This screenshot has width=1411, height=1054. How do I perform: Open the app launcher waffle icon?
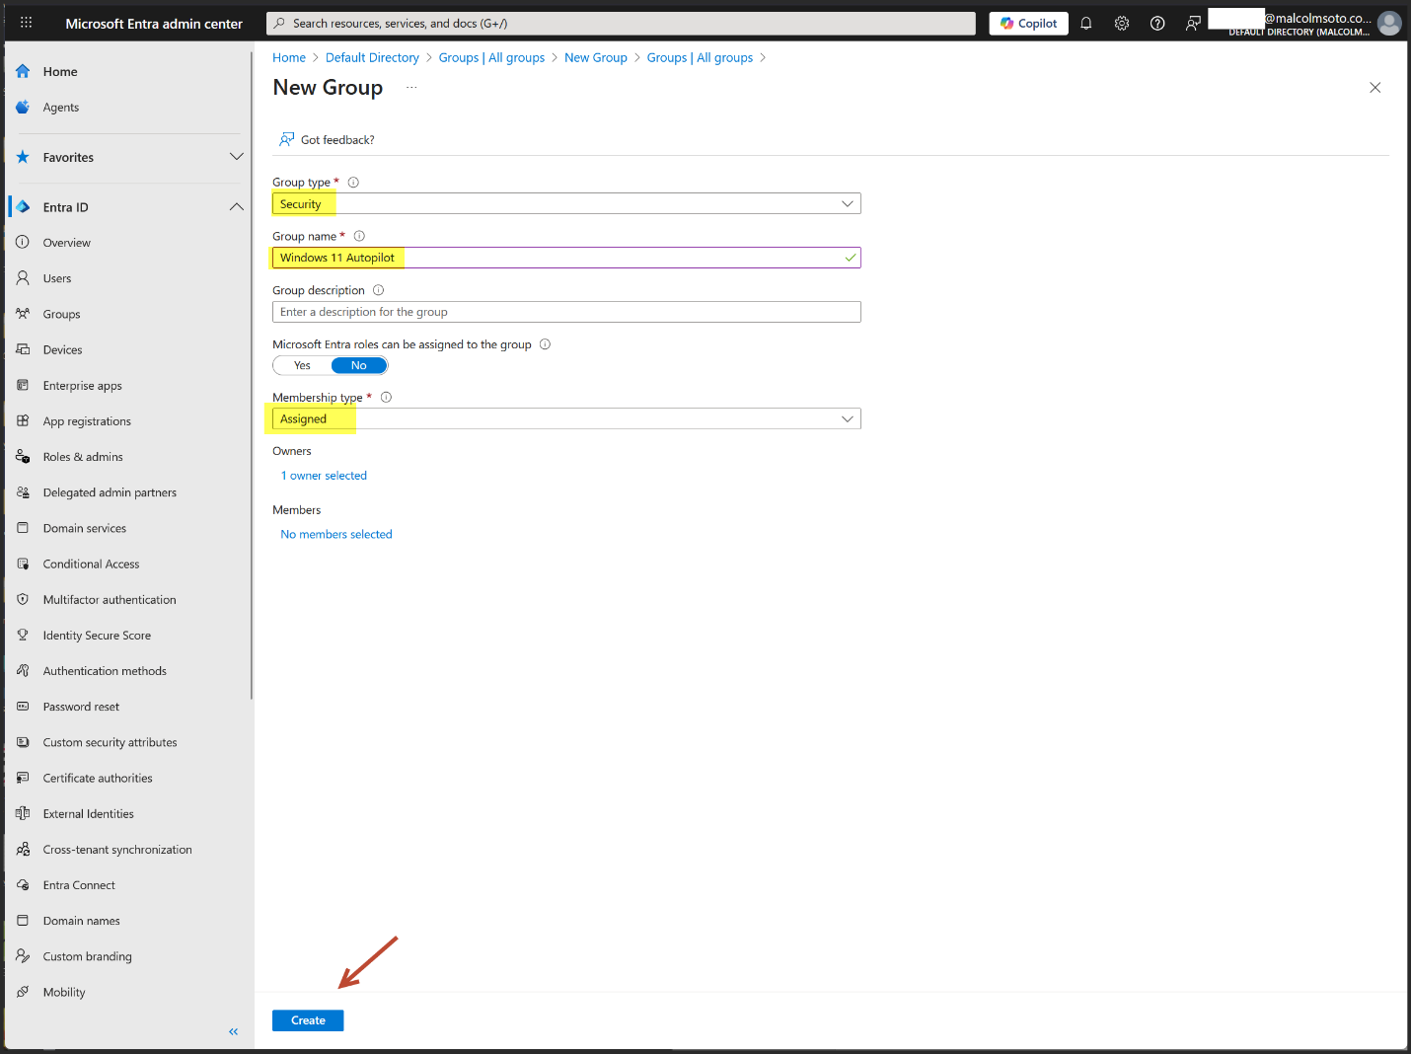click(x=26, y=23)
